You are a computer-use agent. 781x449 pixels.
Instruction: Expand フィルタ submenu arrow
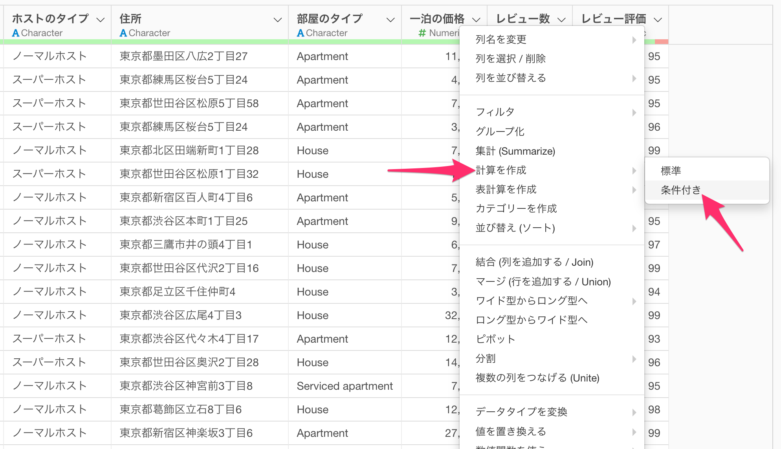point(634,113)
